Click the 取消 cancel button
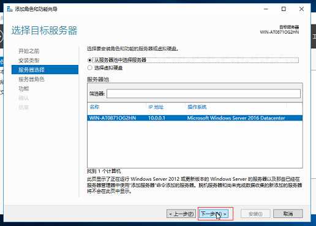The height and width of the screenshot is (226, 316). pos(288,214)
